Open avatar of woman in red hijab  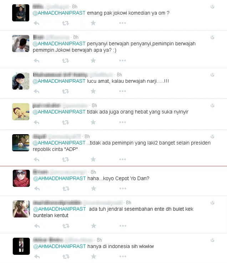[21, 178]
